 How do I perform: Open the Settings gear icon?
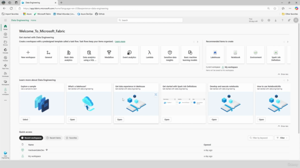pyautogui.click(x=269, y=20)
